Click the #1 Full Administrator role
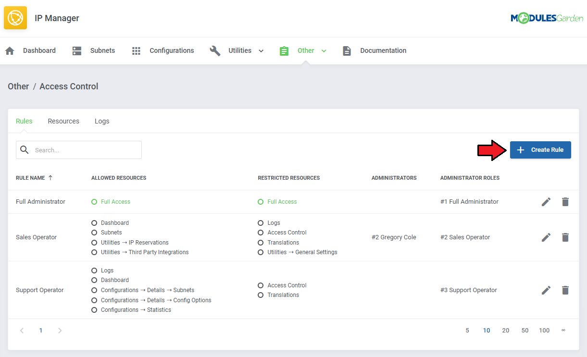The height and width of the screenshot is (357, 587). point(469,202)
